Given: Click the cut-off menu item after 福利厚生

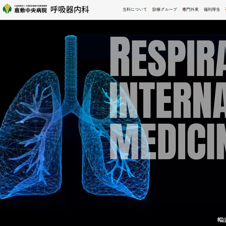Looking at the screenshot, I should pyautogui.click(x=224, y=9).
